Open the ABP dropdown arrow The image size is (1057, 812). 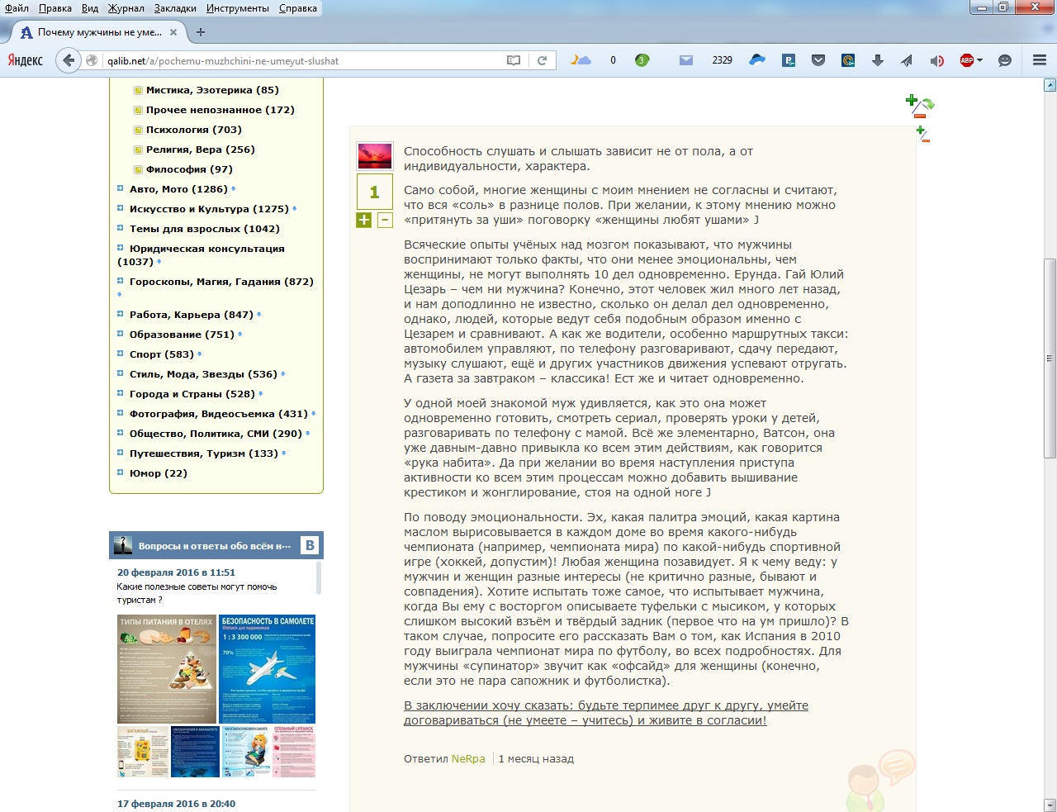(x=979, y=60)
